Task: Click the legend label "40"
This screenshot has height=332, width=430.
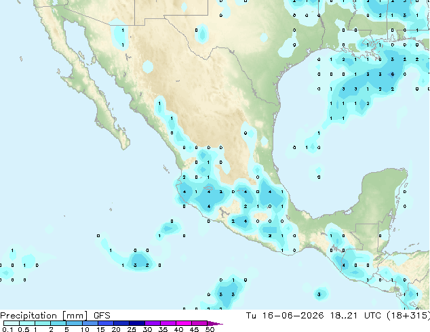Action: (178, 329)
